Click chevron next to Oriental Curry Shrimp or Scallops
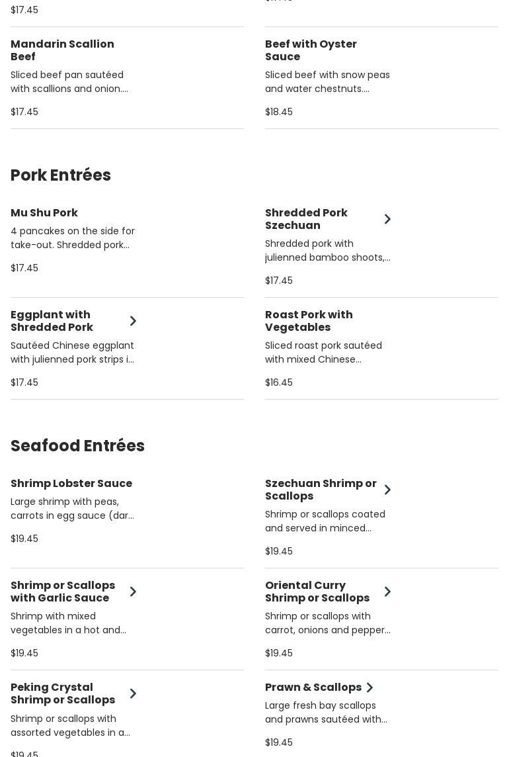Image resolution: width=509 pixels, height=757 pixels. (387, 592)
